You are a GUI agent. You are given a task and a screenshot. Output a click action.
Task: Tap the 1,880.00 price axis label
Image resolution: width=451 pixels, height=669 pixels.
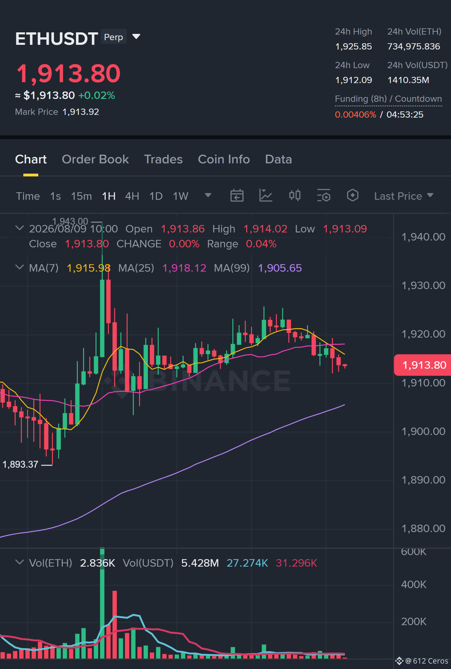pos(423,528)
